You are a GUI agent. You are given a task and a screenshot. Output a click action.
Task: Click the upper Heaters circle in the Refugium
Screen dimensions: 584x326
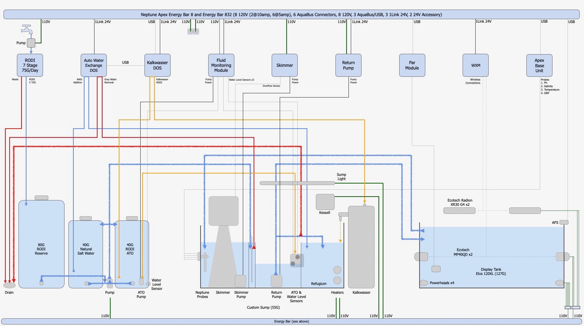(x=337, y=270)
